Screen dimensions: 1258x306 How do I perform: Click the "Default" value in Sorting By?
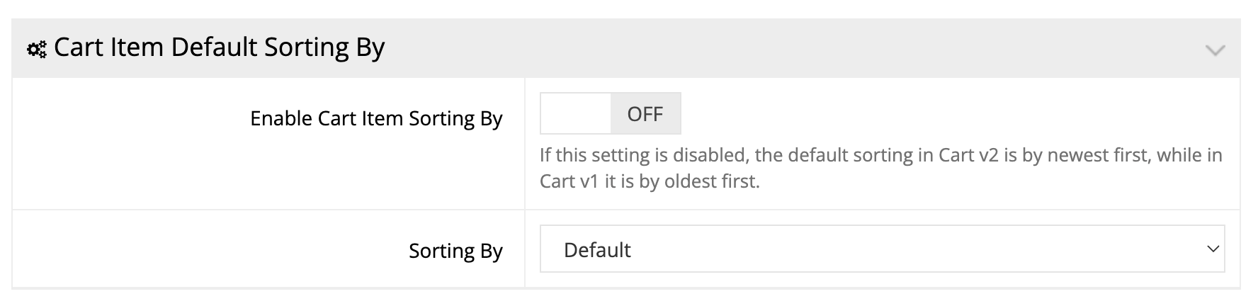[597, 250]
